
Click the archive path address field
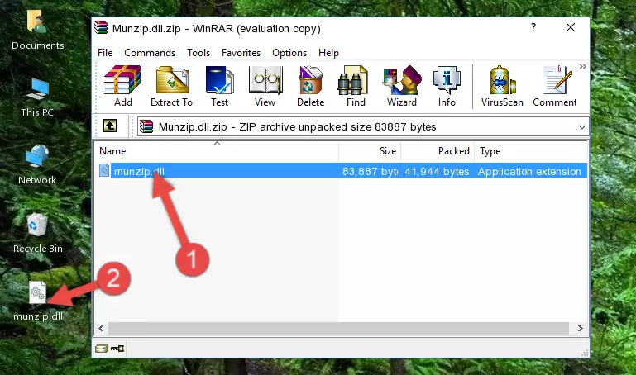(x=363, y=126)
